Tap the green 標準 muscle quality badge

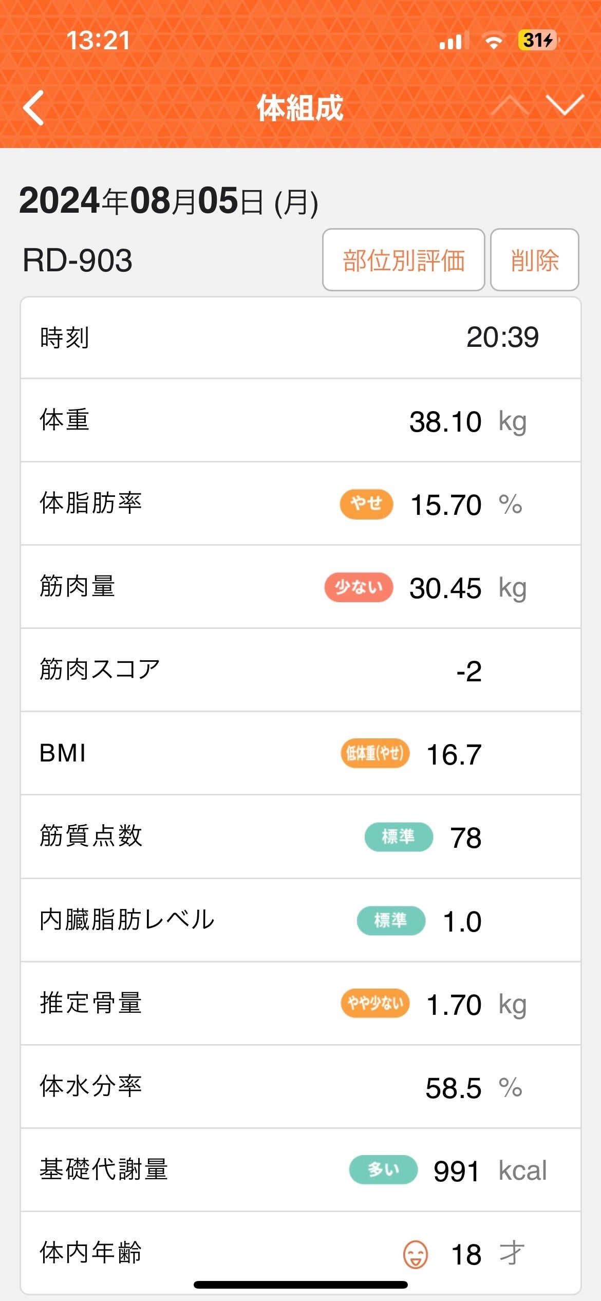pos(399,837)
